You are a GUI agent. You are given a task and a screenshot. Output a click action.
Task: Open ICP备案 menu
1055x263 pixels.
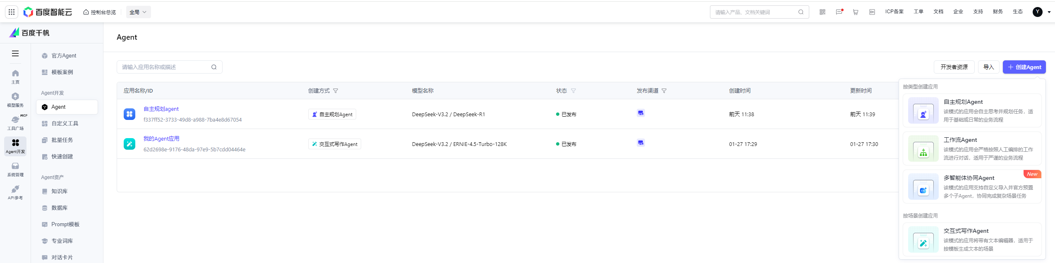click(x=894, y=12)
